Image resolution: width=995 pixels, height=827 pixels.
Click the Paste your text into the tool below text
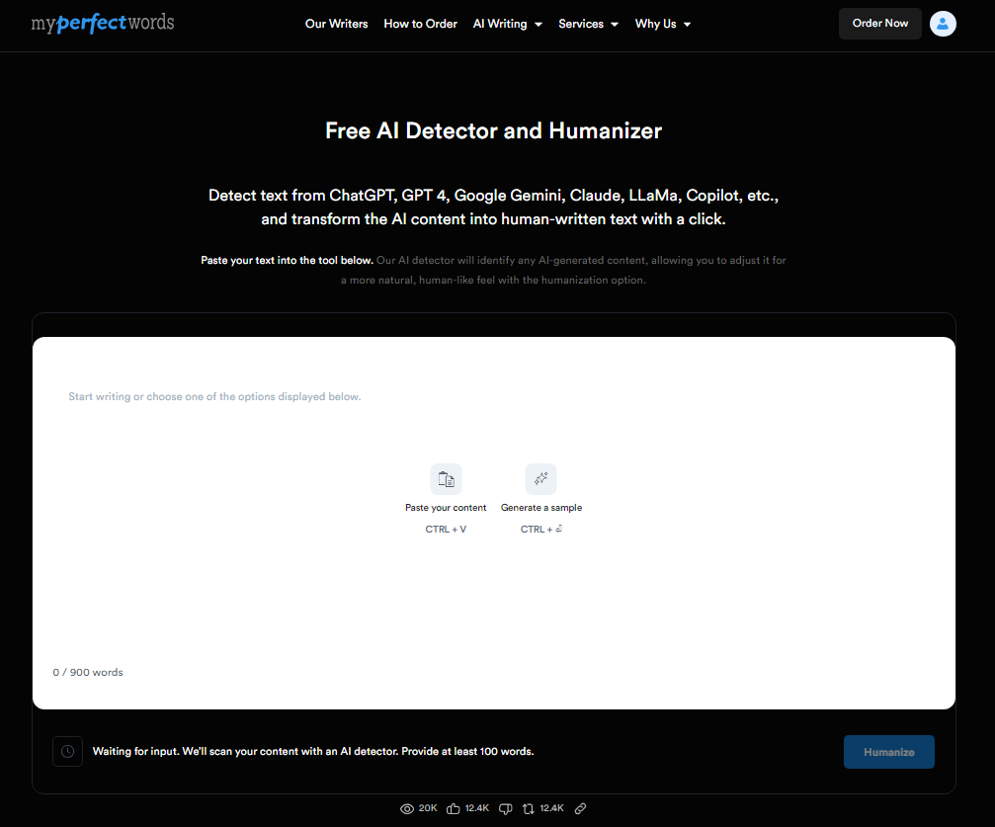pos(287,260)
